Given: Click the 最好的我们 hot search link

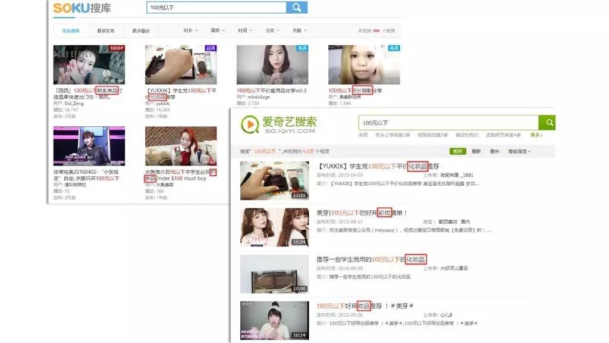Looking at the screenshot, I should coord(467,135).
